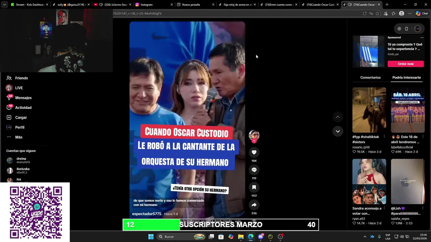The image size is (431, 242).
Task: Open options for #fyp #viraltiktok video
Action: [x=384, y=137]
